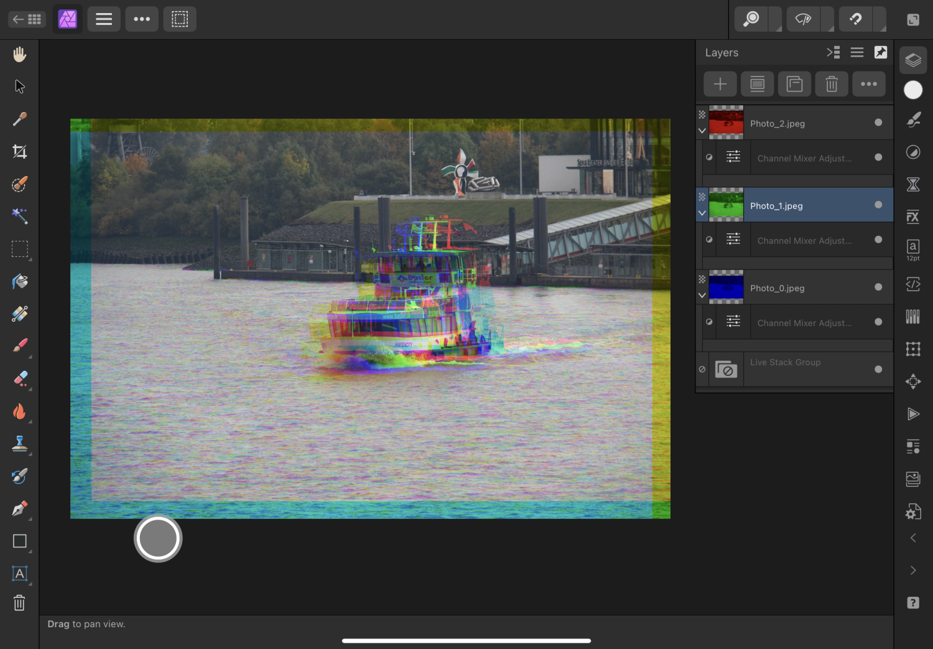Add a new layer with plus button
Image resolution: width=933 pixels, height=649 pixels.
(720, 84)
